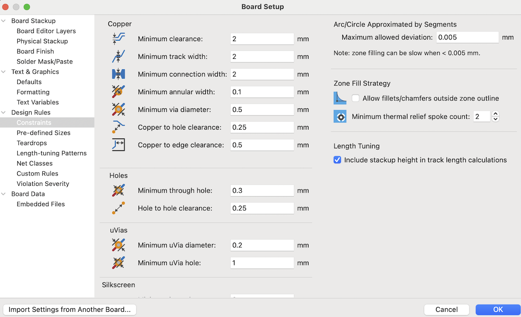Select Violation Severity in sidebar
The image size is (521, 317).
tap(42, 184)
